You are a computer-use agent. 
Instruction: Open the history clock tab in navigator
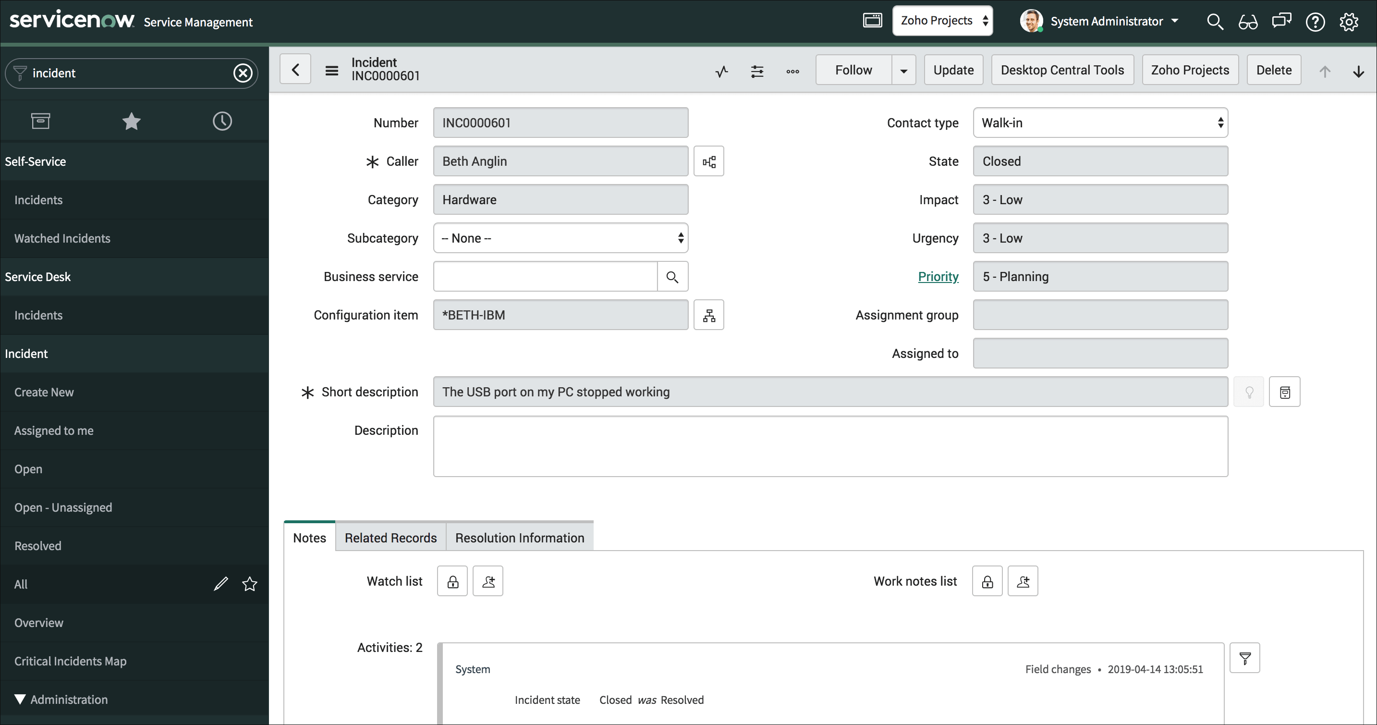[x=222, y=122]
